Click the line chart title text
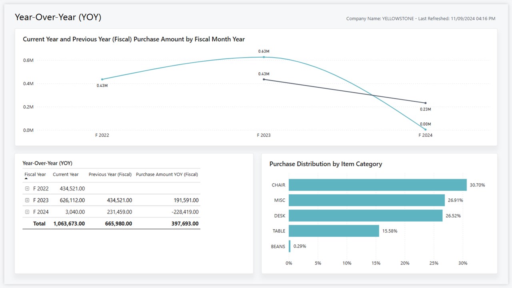This screenshot has width=512, height=288. coord(134,39)
